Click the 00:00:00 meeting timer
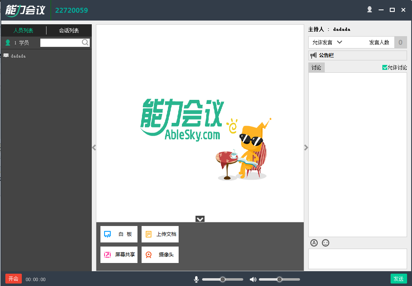This screenshot has width=412, height=286. point(35,279)
